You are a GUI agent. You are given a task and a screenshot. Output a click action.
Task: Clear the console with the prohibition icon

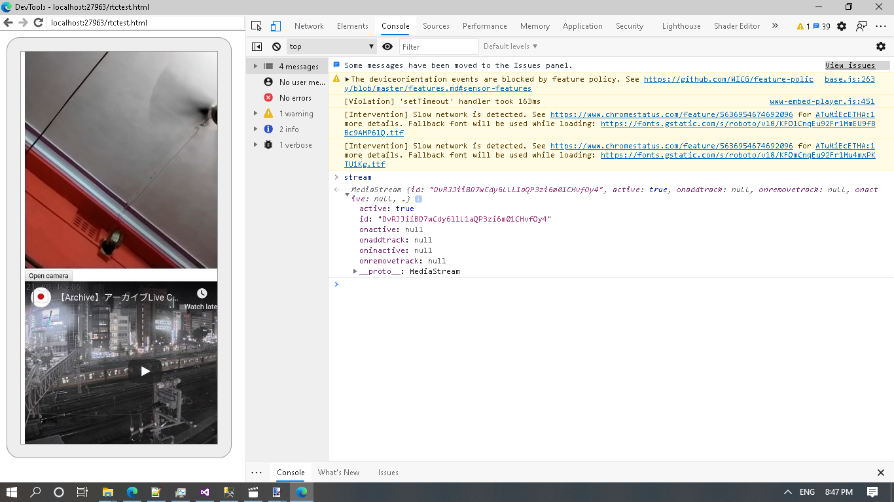pos(276,46)
